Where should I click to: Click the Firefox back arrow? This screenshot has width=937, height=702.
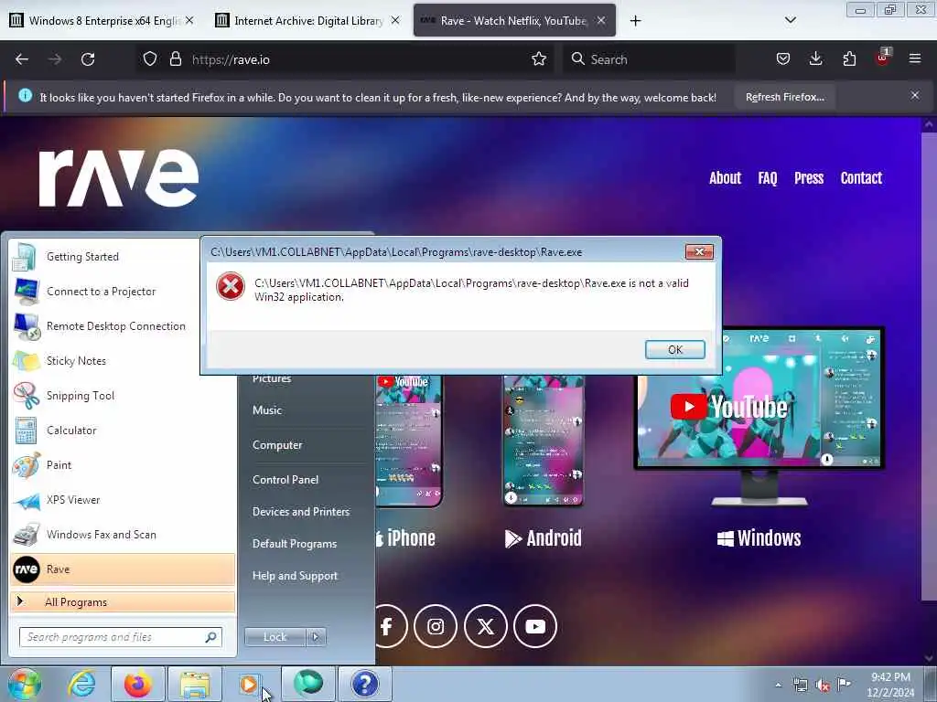tap(22, 59)
